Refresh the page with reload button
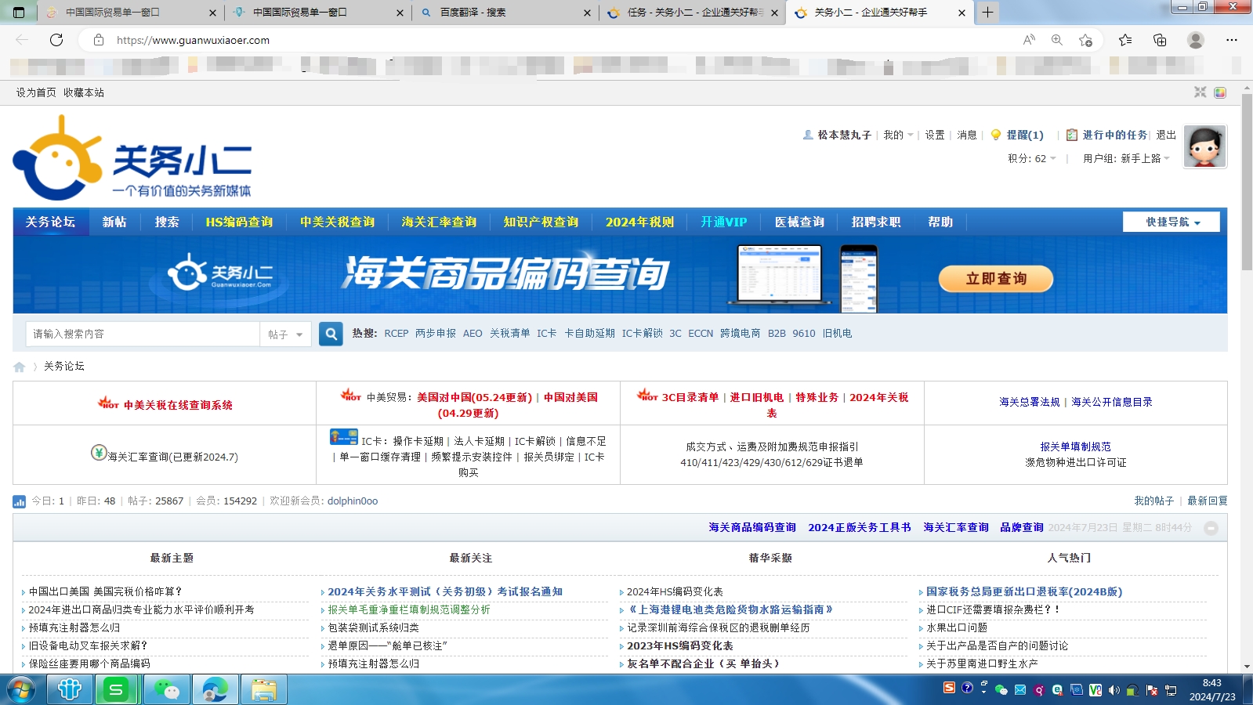1253x705 pixels. coord(56,40)
